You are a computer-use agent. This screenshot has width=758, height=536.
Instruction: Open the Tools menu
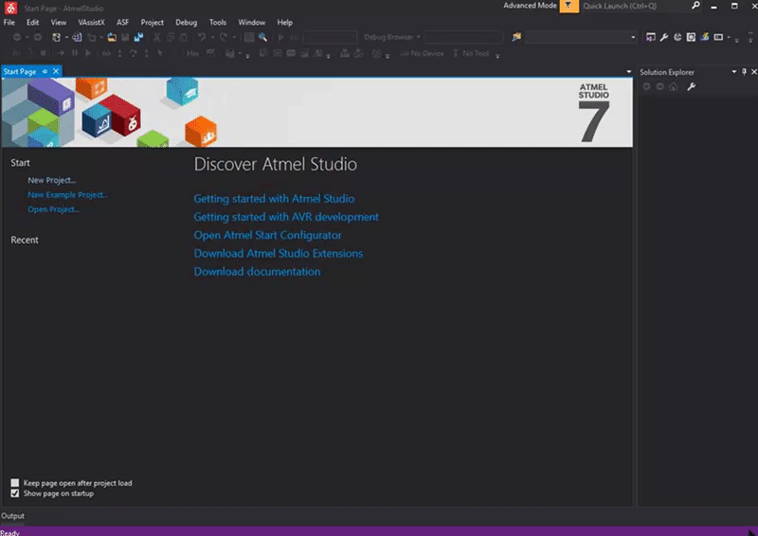coord(218,22)
